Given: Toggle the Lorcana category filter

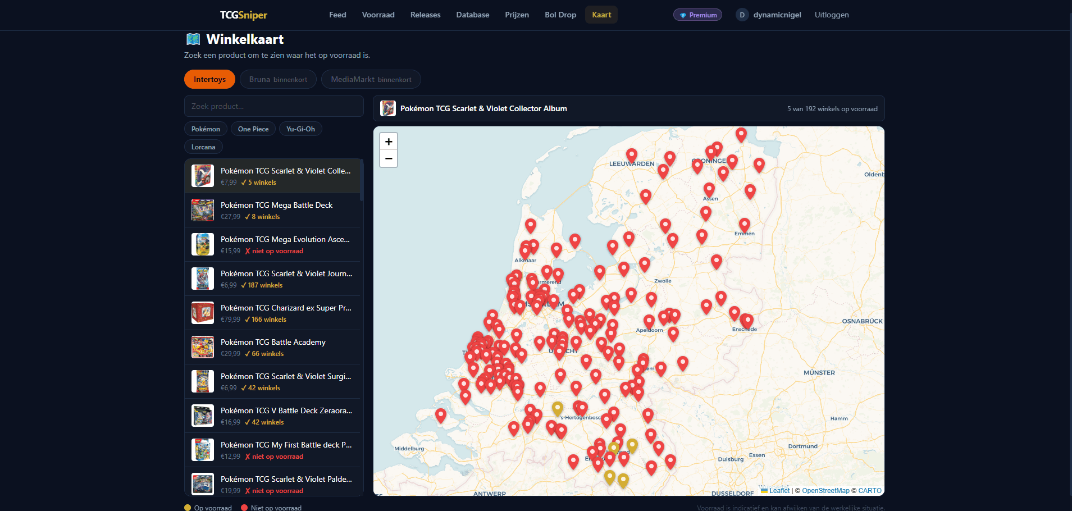Looking at the screenshot, I should point(203,147).
